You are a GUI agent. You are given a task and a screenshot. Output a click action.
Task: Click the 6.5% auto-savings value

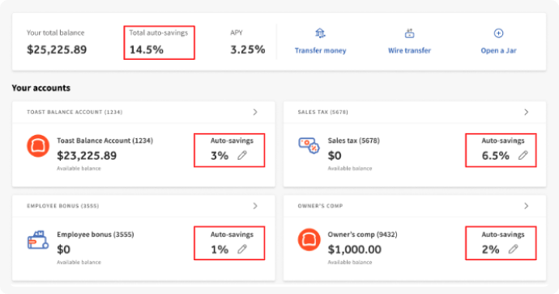tap(495, 155)
